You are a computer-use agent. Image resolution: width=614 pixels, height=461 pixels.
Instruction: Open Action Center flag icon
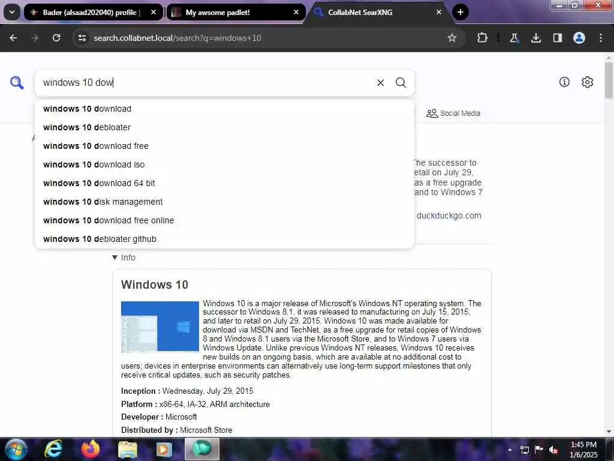[539, 450]
